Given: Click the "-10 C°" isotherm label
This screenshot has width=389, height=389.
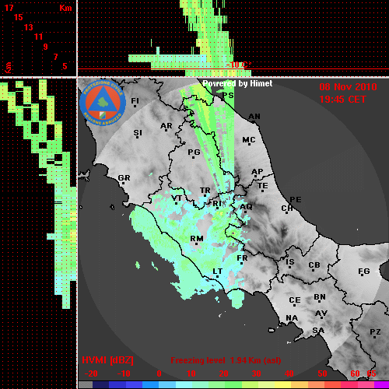Looking at the screenshot, I should coord(239,65).
